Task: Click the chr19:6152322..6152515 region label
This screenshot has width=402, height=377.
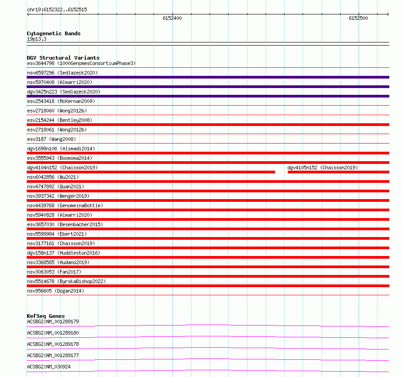Action: click(57, 10)
